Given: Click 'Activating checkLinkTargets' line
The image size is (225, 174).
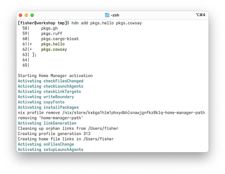Looking at the screenshot, I should click(x=50, y=91).
